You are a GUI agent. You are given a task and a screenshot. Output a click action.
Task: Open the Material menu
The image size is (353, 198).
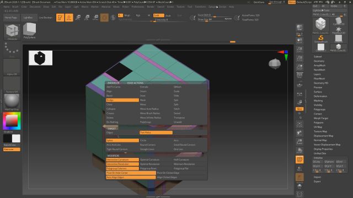[106, 7]
